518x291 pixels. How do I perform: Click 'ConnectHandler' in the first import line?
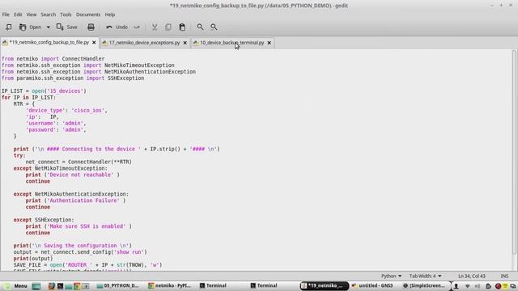tap(83, 59)
